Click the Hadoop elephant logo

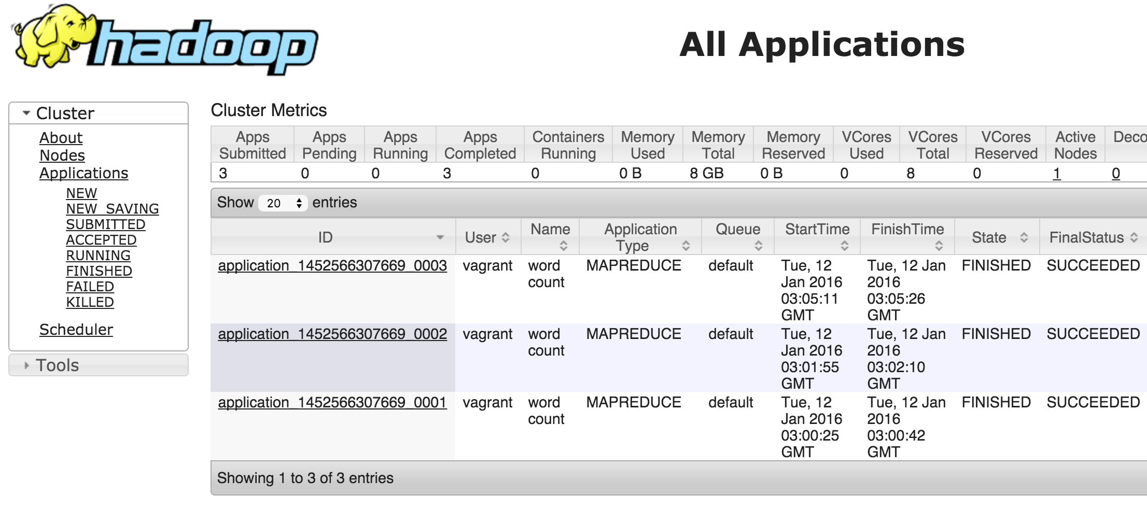click(x=164, y=40)
